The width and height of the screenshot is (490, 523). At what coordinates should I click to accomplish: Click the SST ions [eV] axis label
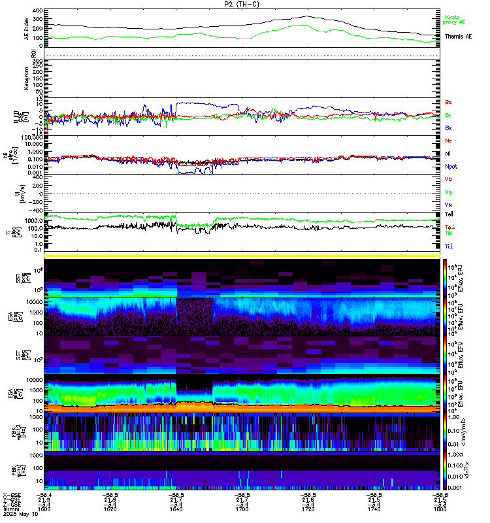pos(23,278)
